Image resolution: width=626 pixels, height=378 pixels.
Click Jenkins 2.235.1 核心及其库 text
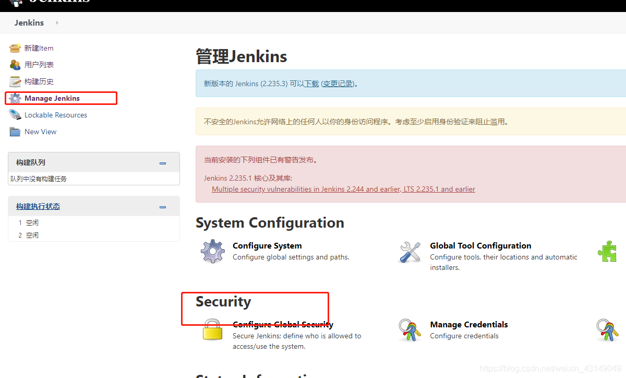pos(248,178)
